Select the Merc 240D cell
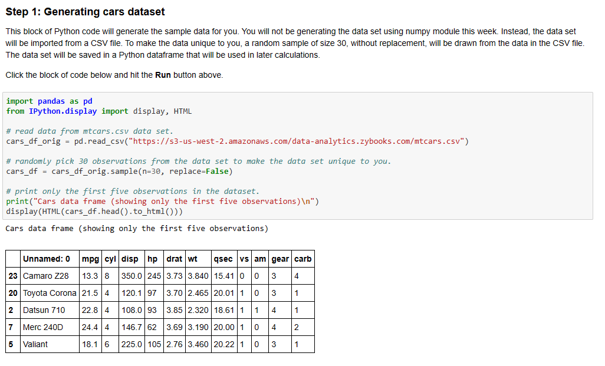Image resolution: width=605 pixels, height=366 pixels. tap(50, 327)
